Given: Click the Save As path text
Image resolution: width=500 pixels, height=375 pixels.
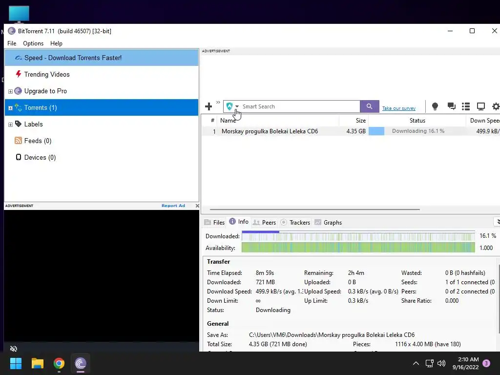Looking at the screenshot, I should (332, 335).
